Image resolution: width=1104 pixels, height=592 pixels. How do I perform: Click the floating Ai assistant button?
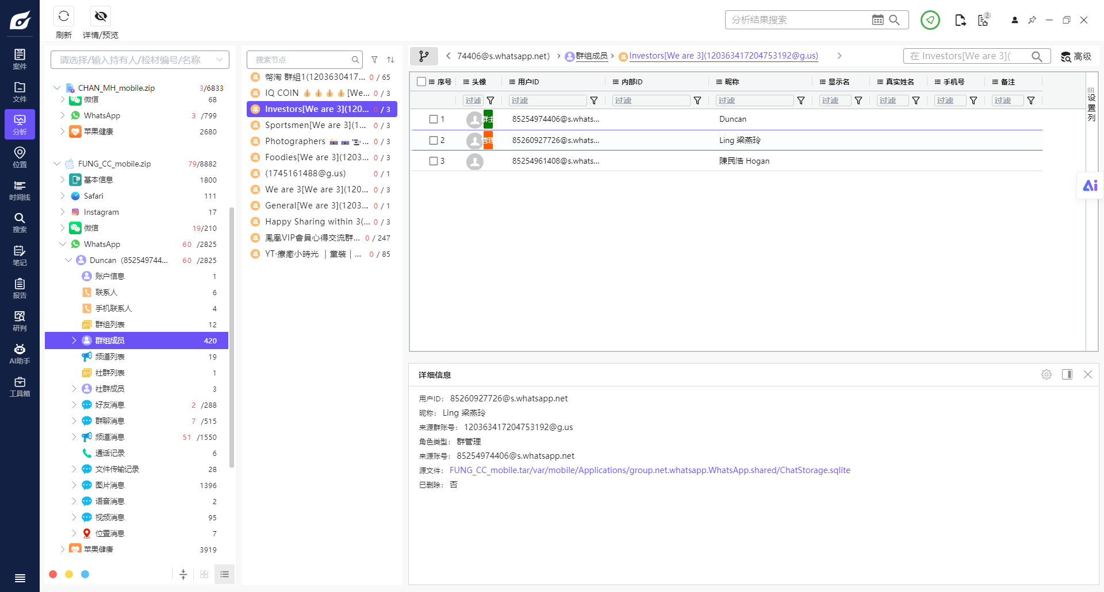pyautogui.click(x=1090, y=185)
